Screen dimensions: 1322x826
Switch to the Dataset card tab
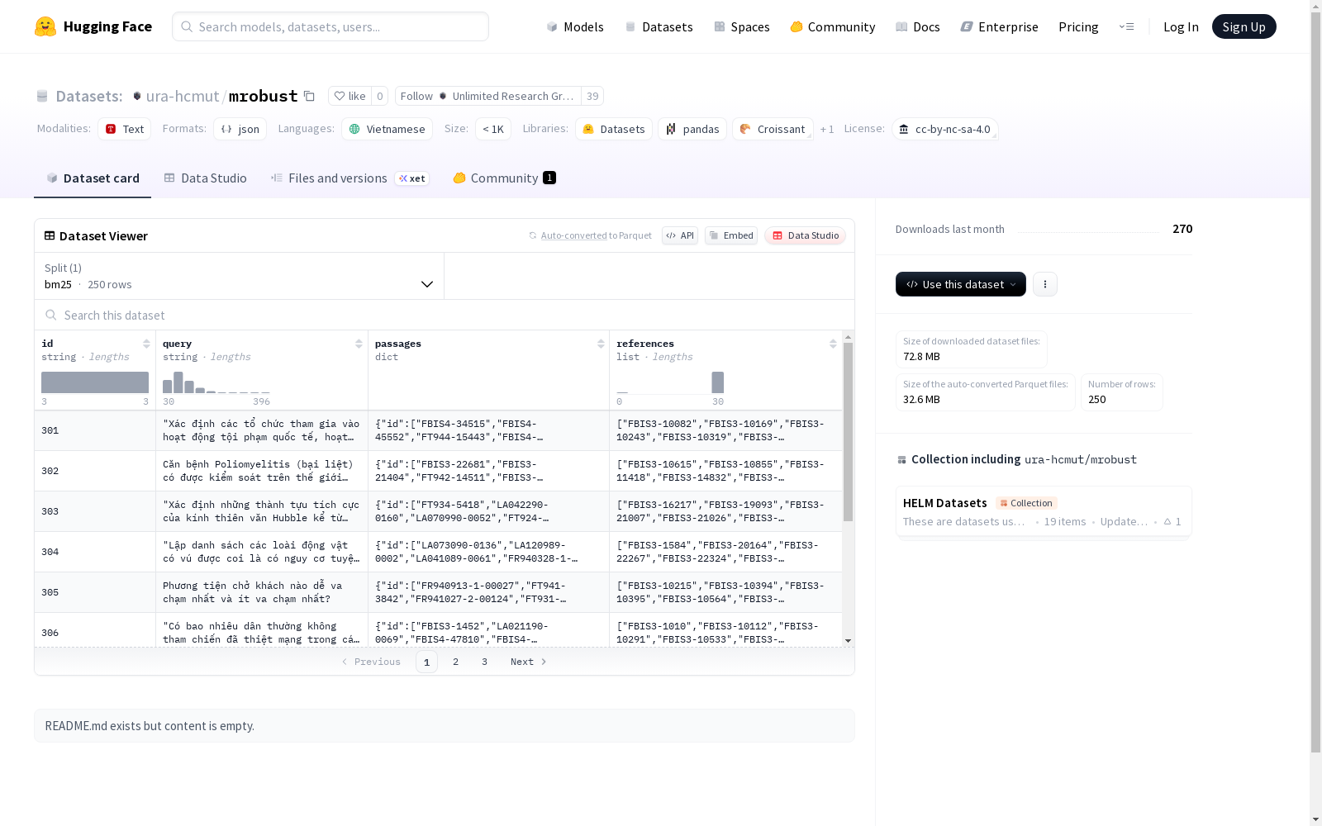93,178
